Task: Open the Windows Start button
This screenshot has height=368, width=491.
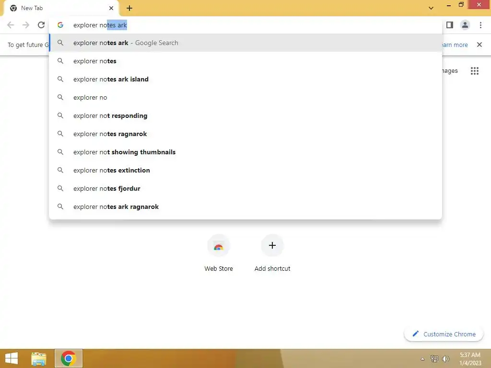Action: pos(12,358)
